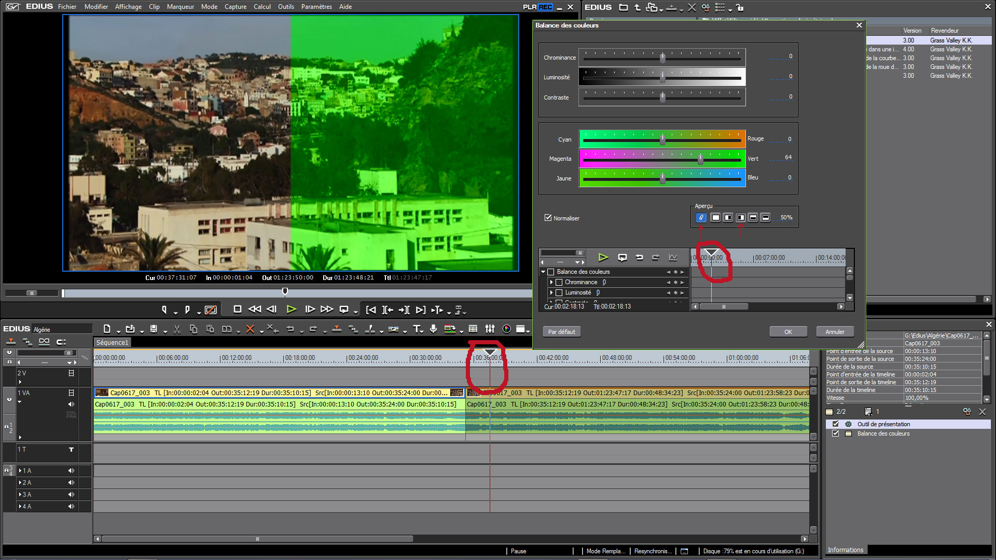This screenshot has height=560, width=996.
Task: Open the Fichier menu
Action: click(x=67, y=7)
